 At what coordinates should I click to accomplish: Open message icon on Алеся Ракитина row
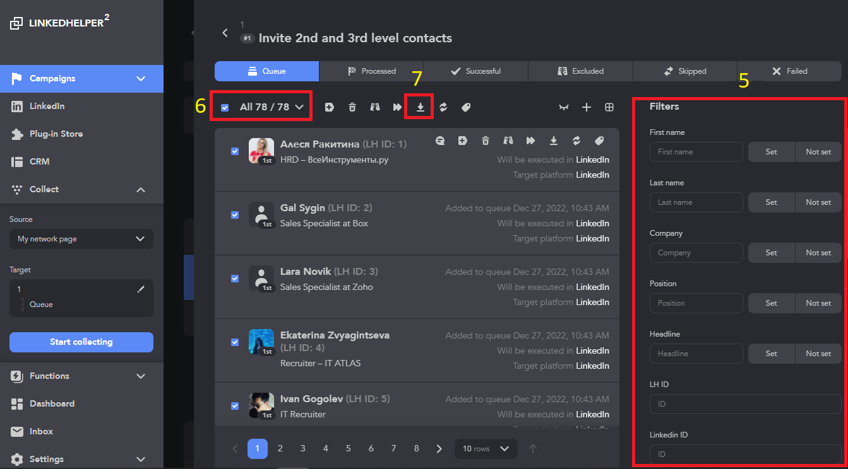pos(440,141)
